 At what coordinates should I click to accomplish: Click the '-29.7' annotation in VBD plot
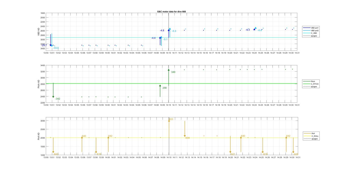(x=44, y=45)
